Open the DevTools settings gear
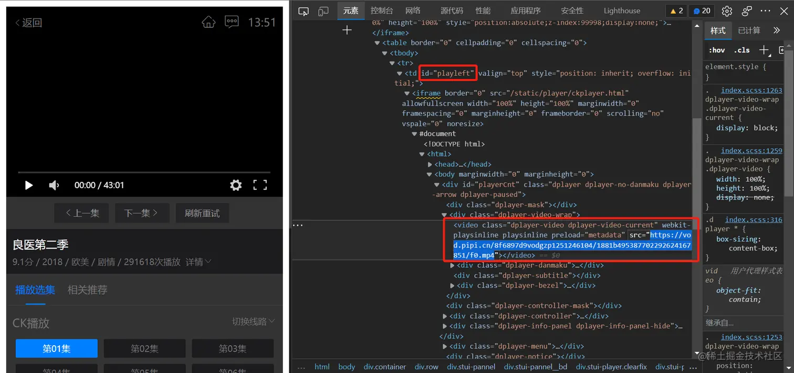794x373 pixels. click(726, 11)
